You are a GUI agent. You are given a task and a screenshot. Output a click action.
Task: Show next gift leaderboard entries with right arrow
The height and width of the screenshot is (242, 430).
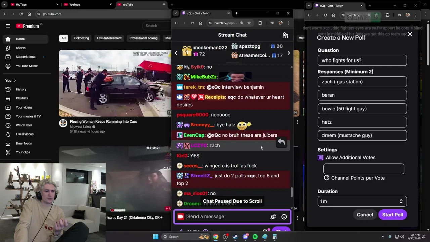288,53
